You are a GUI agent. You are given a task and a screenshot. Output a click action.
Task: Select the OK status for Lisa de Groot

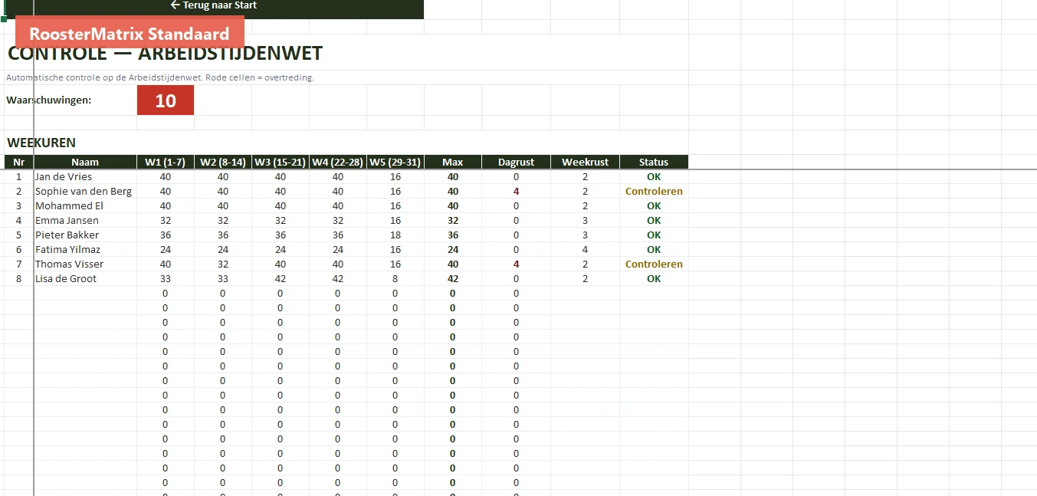[x=654, y=279]
